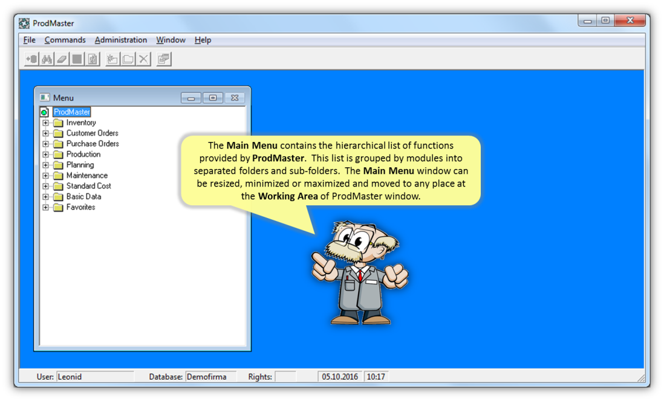Select Basic Data in the menu tree
Screen dimensions: 664x401
point(83,197)
